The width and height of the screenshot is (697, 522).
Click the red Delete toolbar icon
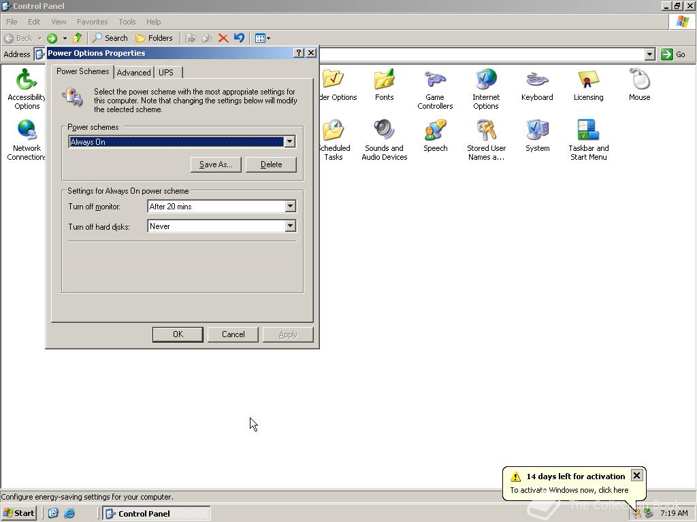[223, 38]
